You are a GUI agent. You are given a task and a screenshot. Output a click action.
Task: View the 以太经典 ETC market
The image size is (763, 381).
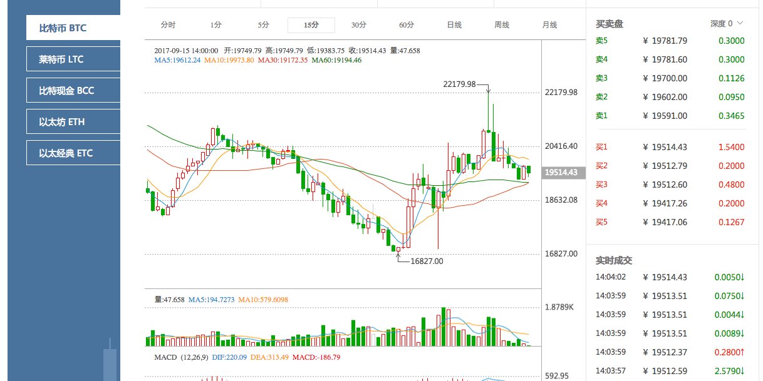point(72,152)
